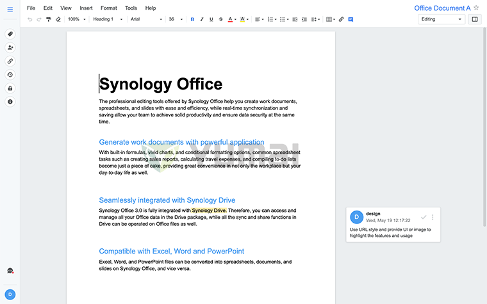Open the bulleted list dropdown
Image resolution: width=487 pixels, height=304 pixels.
[x=284, y=20]
